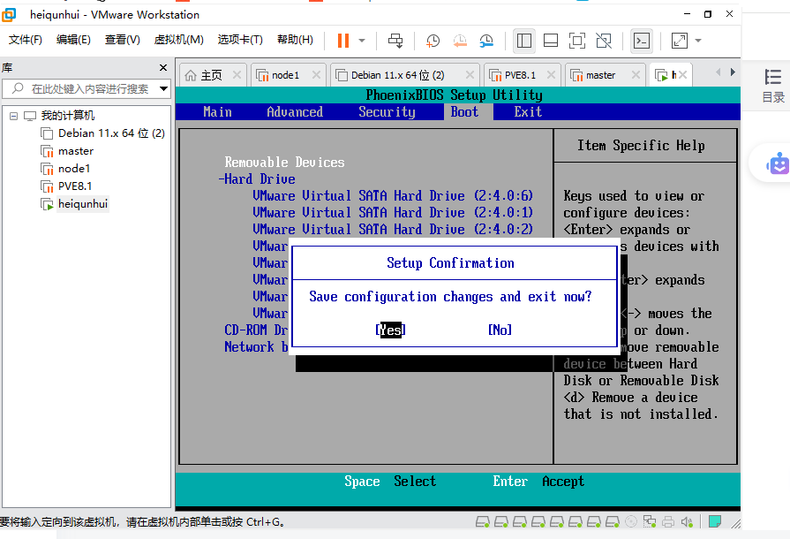Open the snapshot manager wrench-clock icon
The height and width of the screenshot is (539, 790).
click(486, 41)
